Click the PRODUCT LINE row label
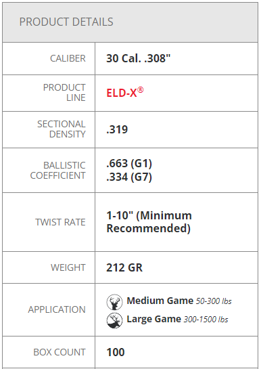 [64, 93]
